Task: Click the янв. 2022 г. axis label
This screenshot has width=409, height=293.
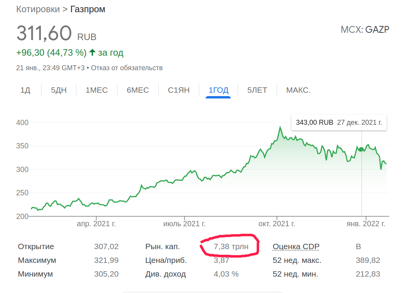Action: pyautogui.click(x=366, y=224)
